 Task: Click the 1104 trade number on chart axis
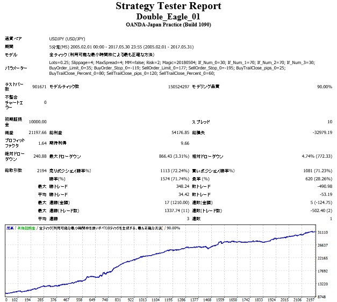156,300
